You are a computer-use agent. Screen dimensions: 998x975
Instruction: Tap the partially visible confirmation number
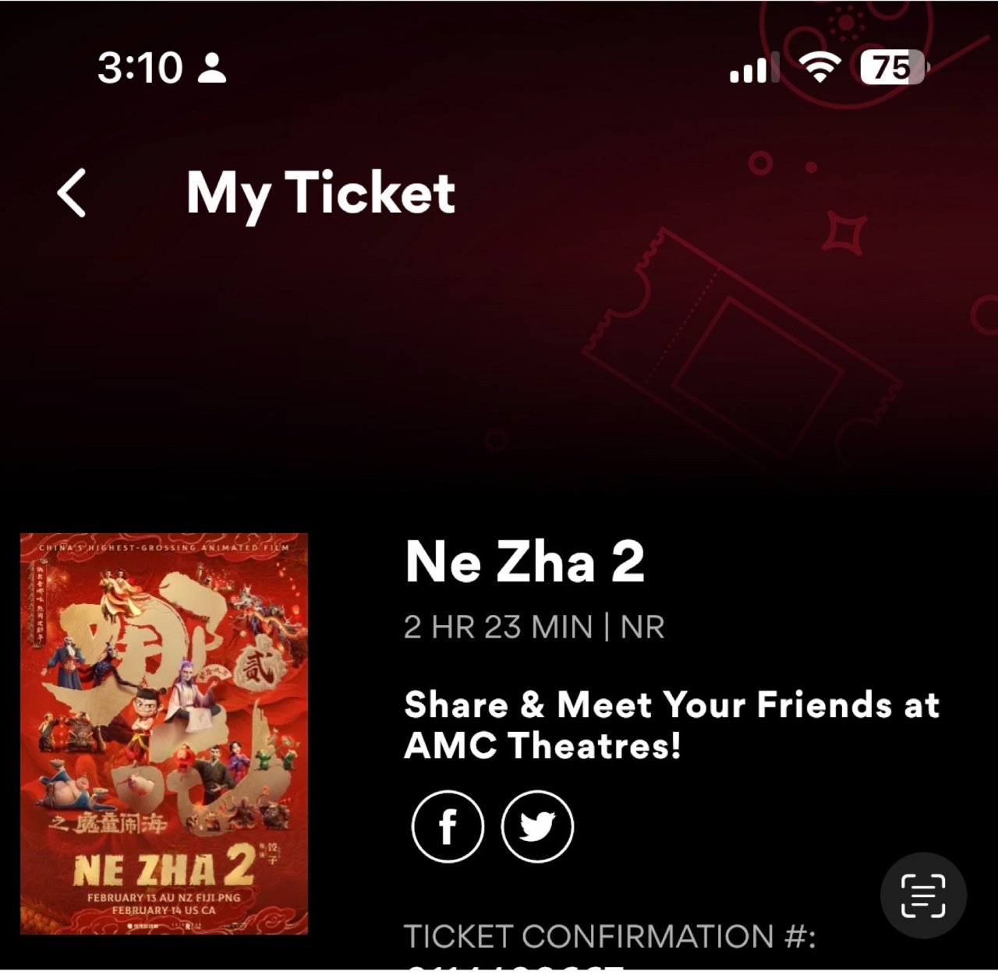(515, 966)
